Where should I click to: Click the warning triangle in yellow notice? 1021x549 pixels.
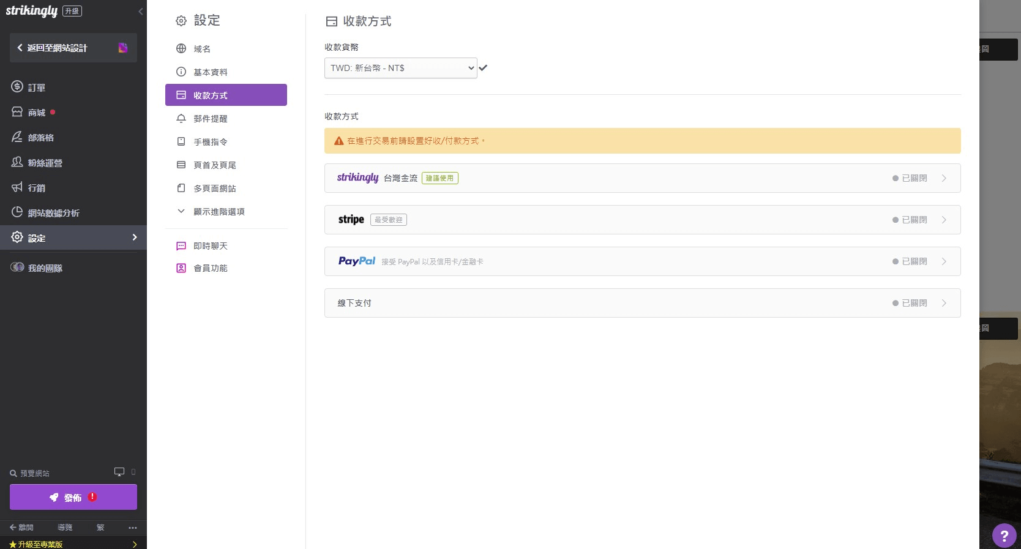coord(339,141)
